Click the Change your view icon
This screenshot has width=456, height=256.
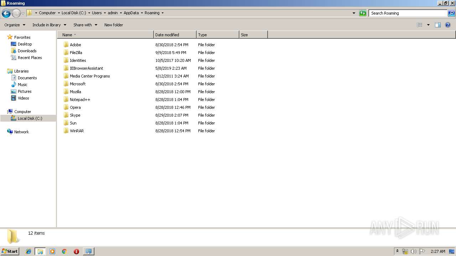click(420, 25)
